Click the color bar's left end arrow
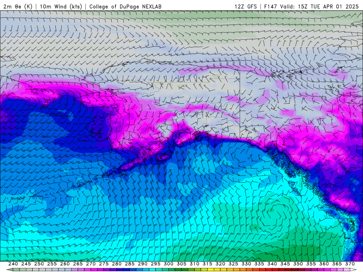Screen dimensions: 363x272 [x=10, y=270]
